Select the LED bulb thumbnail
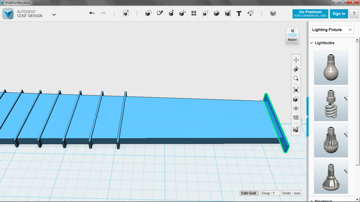360x202 pixels. pos(331,140)
